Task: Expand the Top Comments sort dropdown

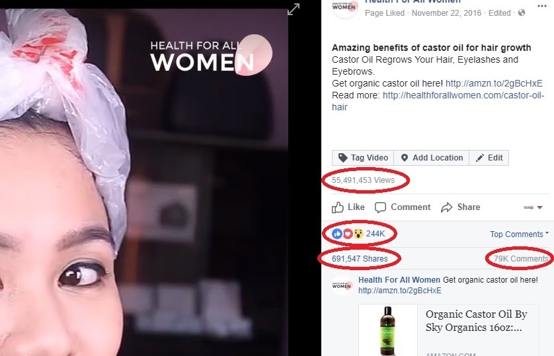Action: click(520, 234)
